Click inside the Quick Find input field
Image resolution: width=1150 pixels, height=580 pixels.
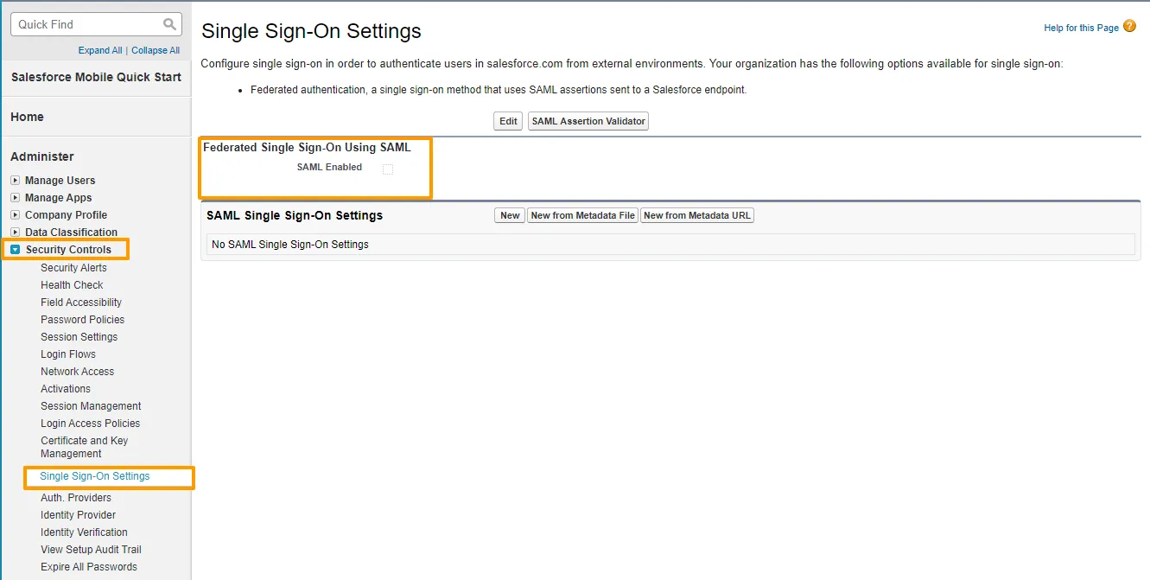[x=86, y=24]
